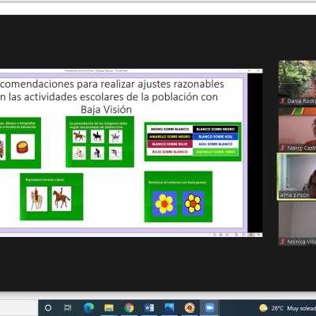Click AZUL SOBRE BLANCO contrast sample
This screenshot has height=316, width=316.
(x=216, y=144)
